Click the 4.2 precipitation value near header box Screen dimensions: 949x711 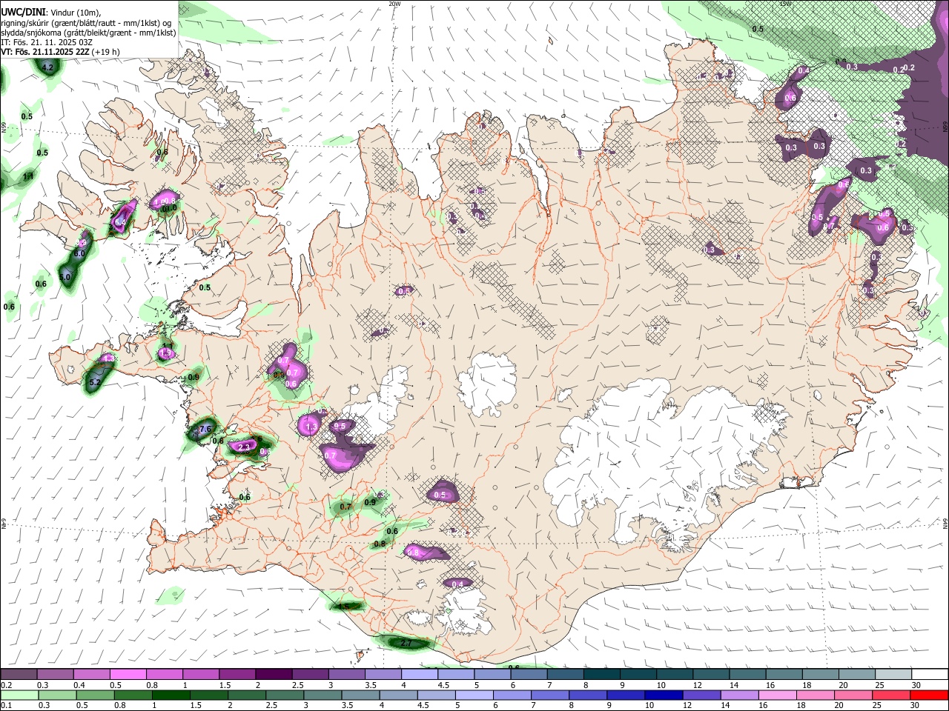tap(47, 67)
